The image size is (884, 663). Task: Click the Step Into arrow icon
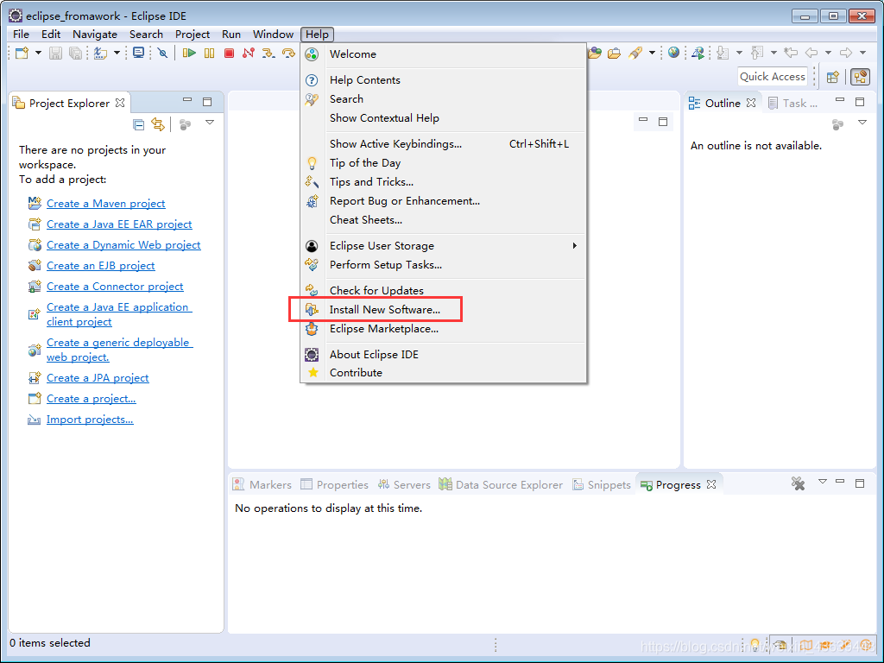coord(268,53)
